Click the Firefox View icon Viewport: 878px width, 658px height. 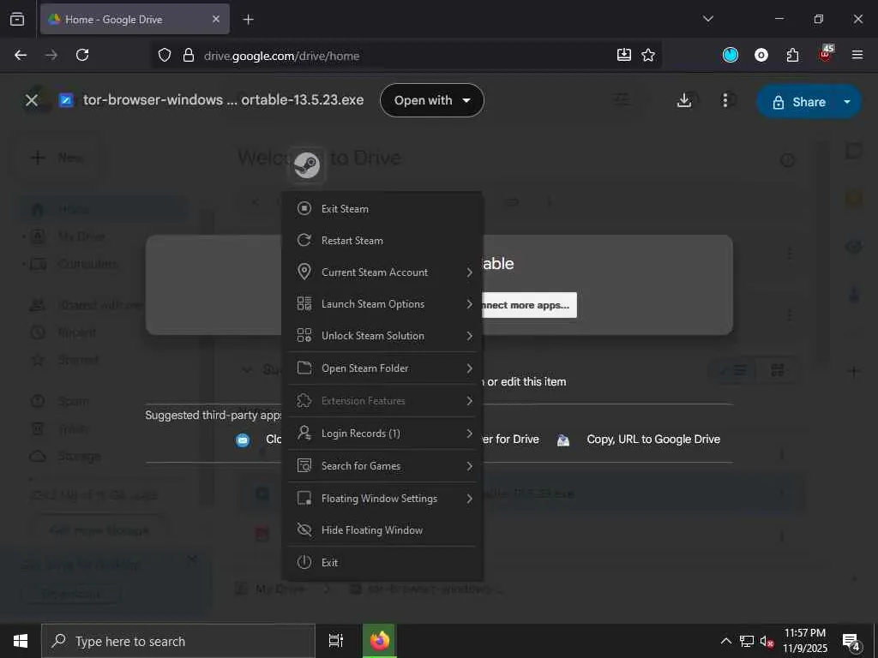pyautogui.click(x=17, y=19)
